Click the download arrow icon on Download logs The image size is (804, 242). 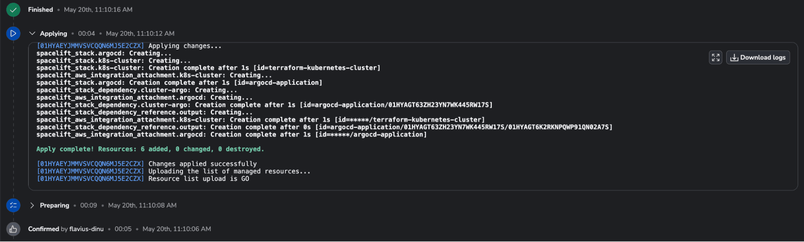(x=734, y=57)
